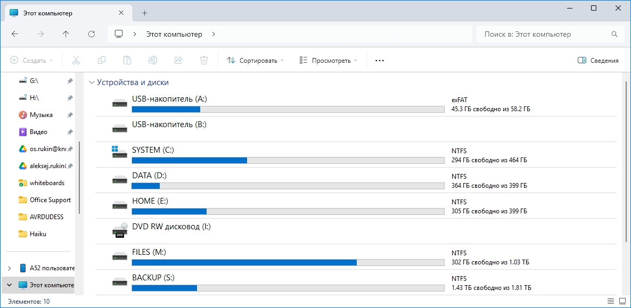
Task: Open the Сортировать dropdown
Action: coord(256,61)
